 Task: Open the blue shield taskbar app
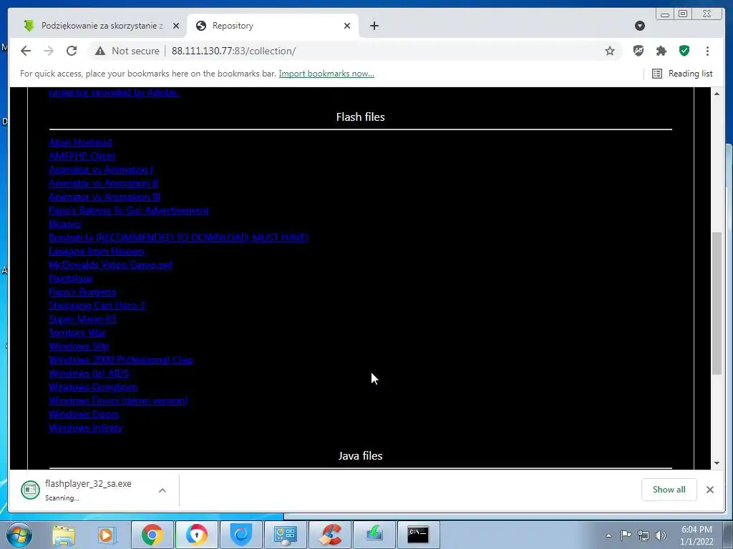point(241,535)
